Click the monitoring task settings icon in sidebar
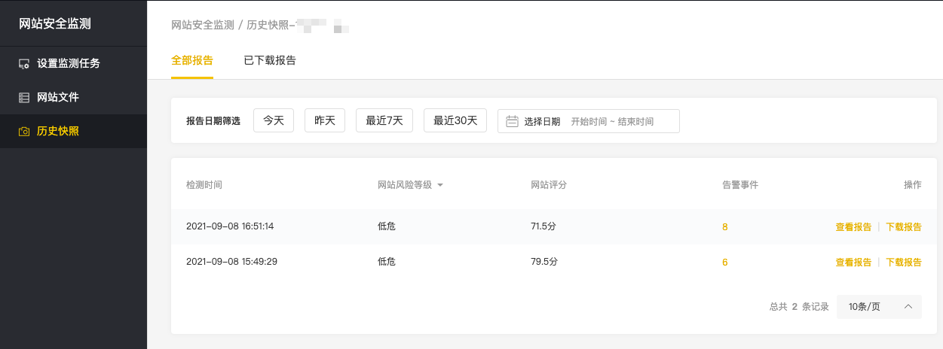Image resolution: width=943 pixels, height=349 pixels. click(x=24, y=64)
